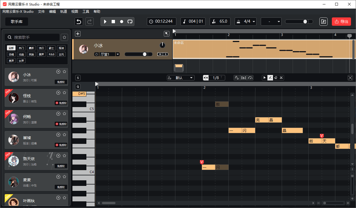Screen dimensions: 356x208
Task: Favorite the 何畅 singer with star
Action: pyautogui.click(x=64, y=114)
